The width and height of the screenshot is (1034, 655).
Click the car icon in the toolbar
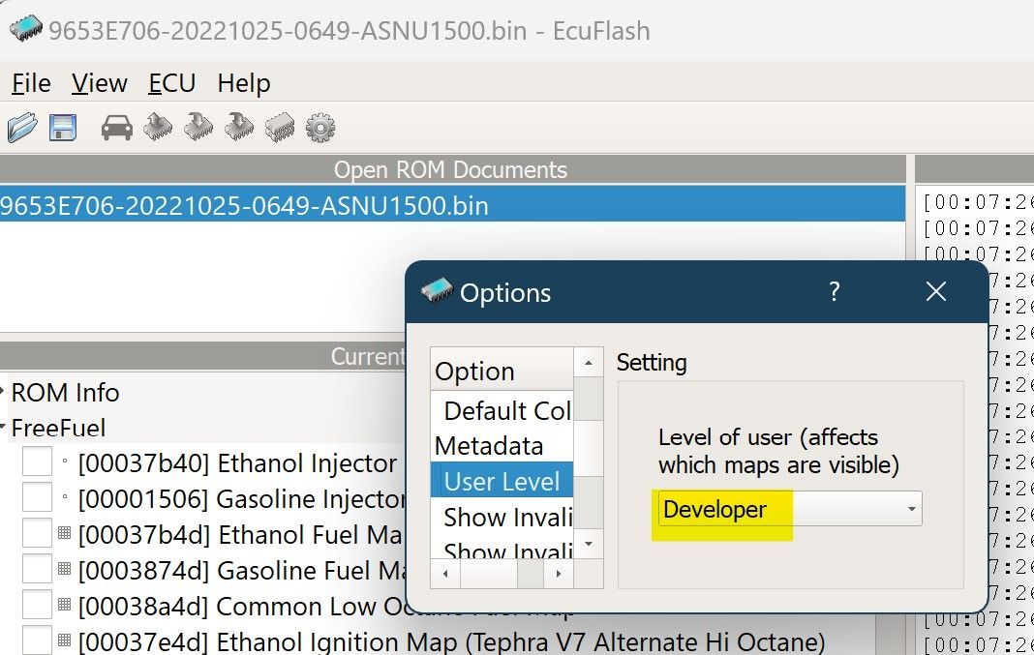tap(117, 128)
